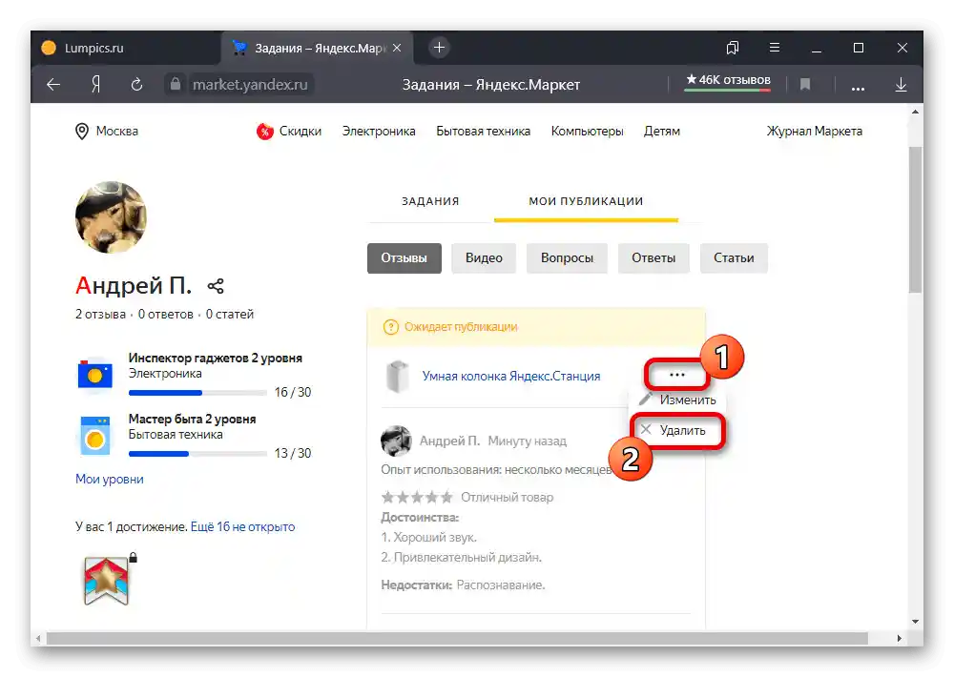
Task: Open the browser hamburger menu
Action: (775, 48)
